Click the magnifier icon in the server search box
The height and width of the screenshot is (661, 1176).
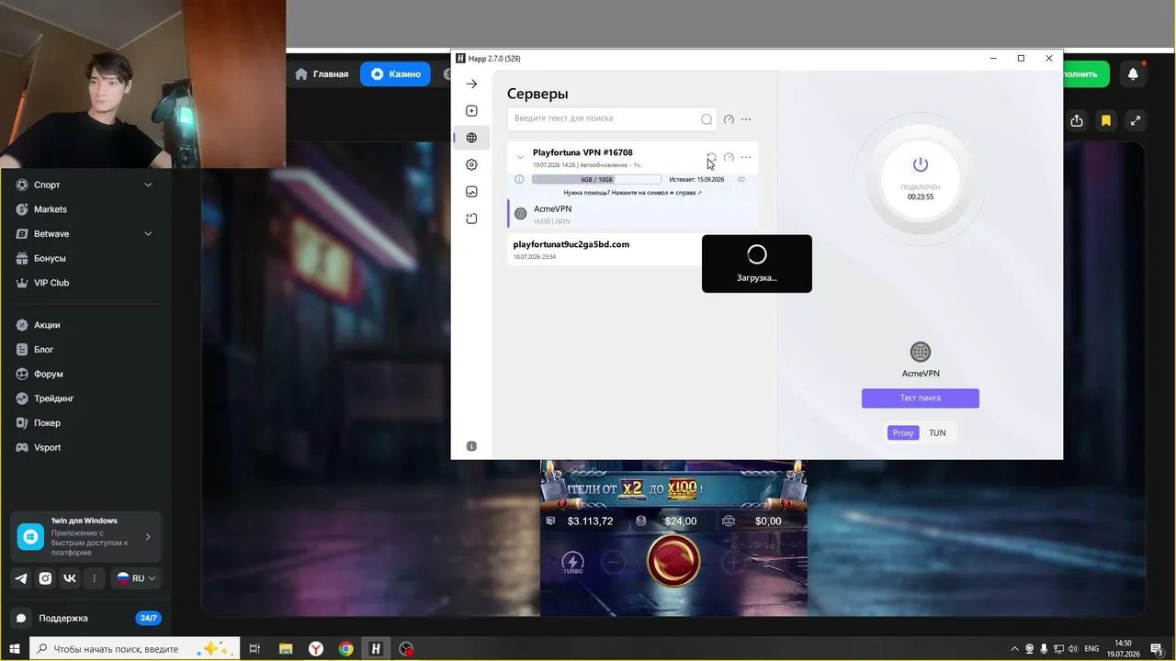(707, 119)
